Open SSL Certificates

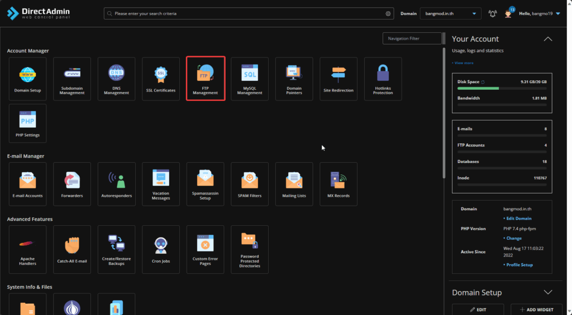[x=161, y=79]
